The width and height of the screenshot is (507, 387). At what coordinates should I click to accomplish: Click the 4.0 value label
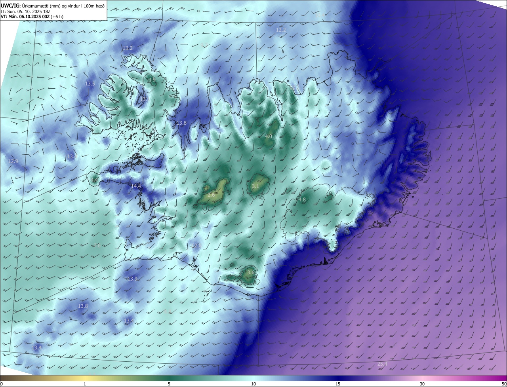pos(269,136)
